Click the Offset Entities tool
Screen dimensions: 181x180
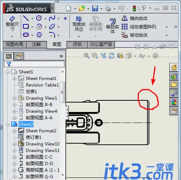(x=113, y=26)
